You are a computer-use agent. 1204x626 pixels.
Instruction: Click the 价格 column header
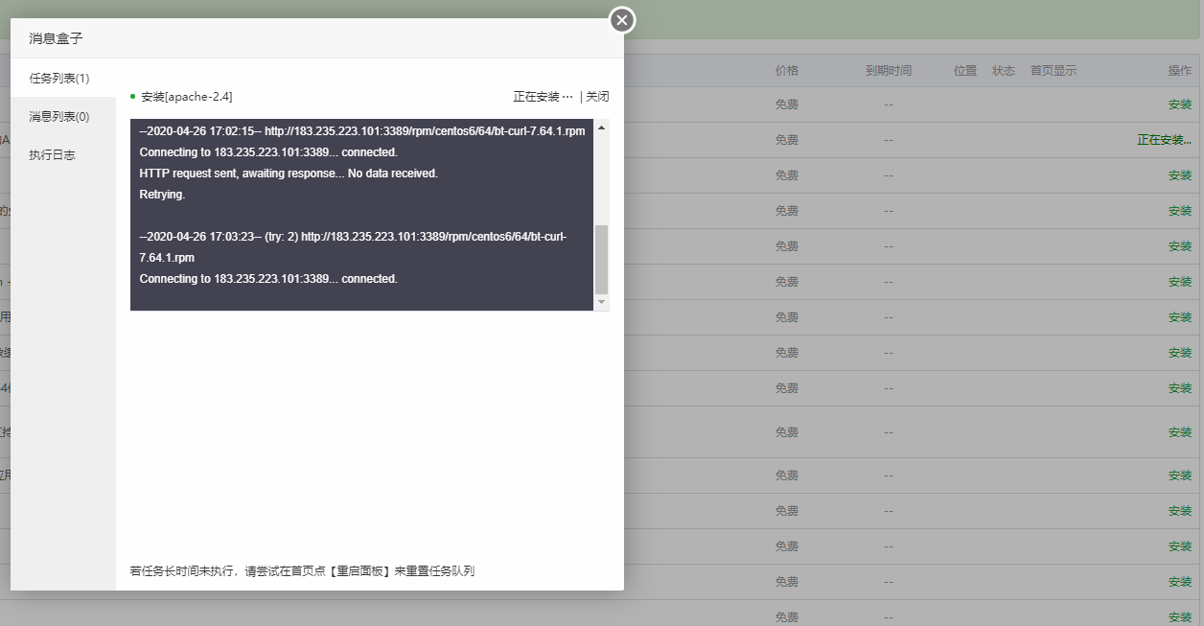coord(785,69)
